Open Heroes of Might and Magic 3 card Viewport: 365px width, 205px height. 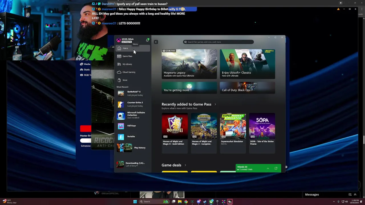click(204, 133)
